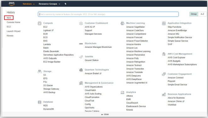This screenshot has width=208, height=118.
Task: Open Simple Queue Service
Action: (178, 41)
